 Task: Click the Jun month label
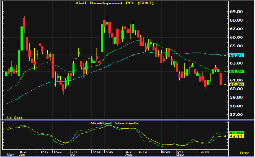22,154
